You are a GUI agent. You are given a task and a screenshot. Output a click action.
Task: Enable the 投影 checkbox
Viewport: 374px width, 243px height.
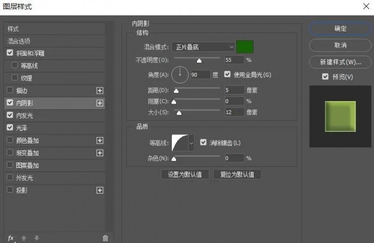[x=10, y=190]
